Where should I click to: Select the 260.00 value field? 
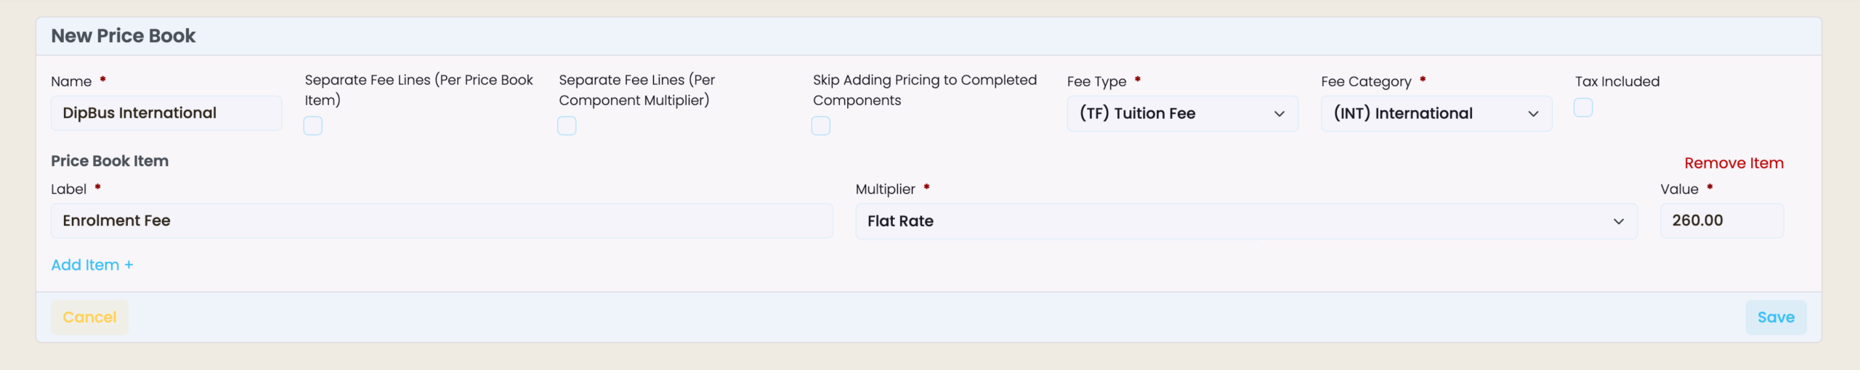click(1722, 221)
